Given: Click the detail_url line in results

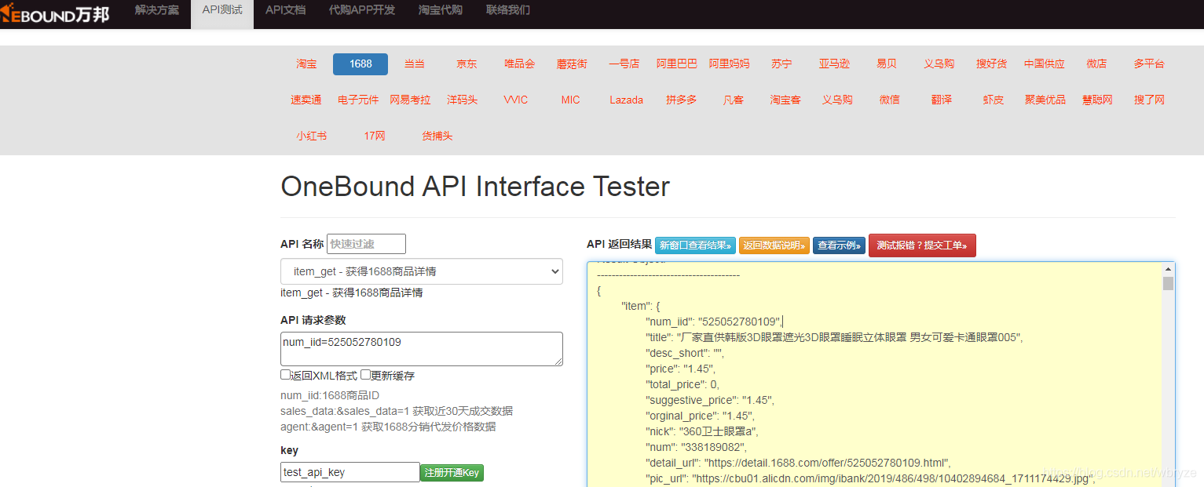Looking at the screenshot, I should [798, 463].
